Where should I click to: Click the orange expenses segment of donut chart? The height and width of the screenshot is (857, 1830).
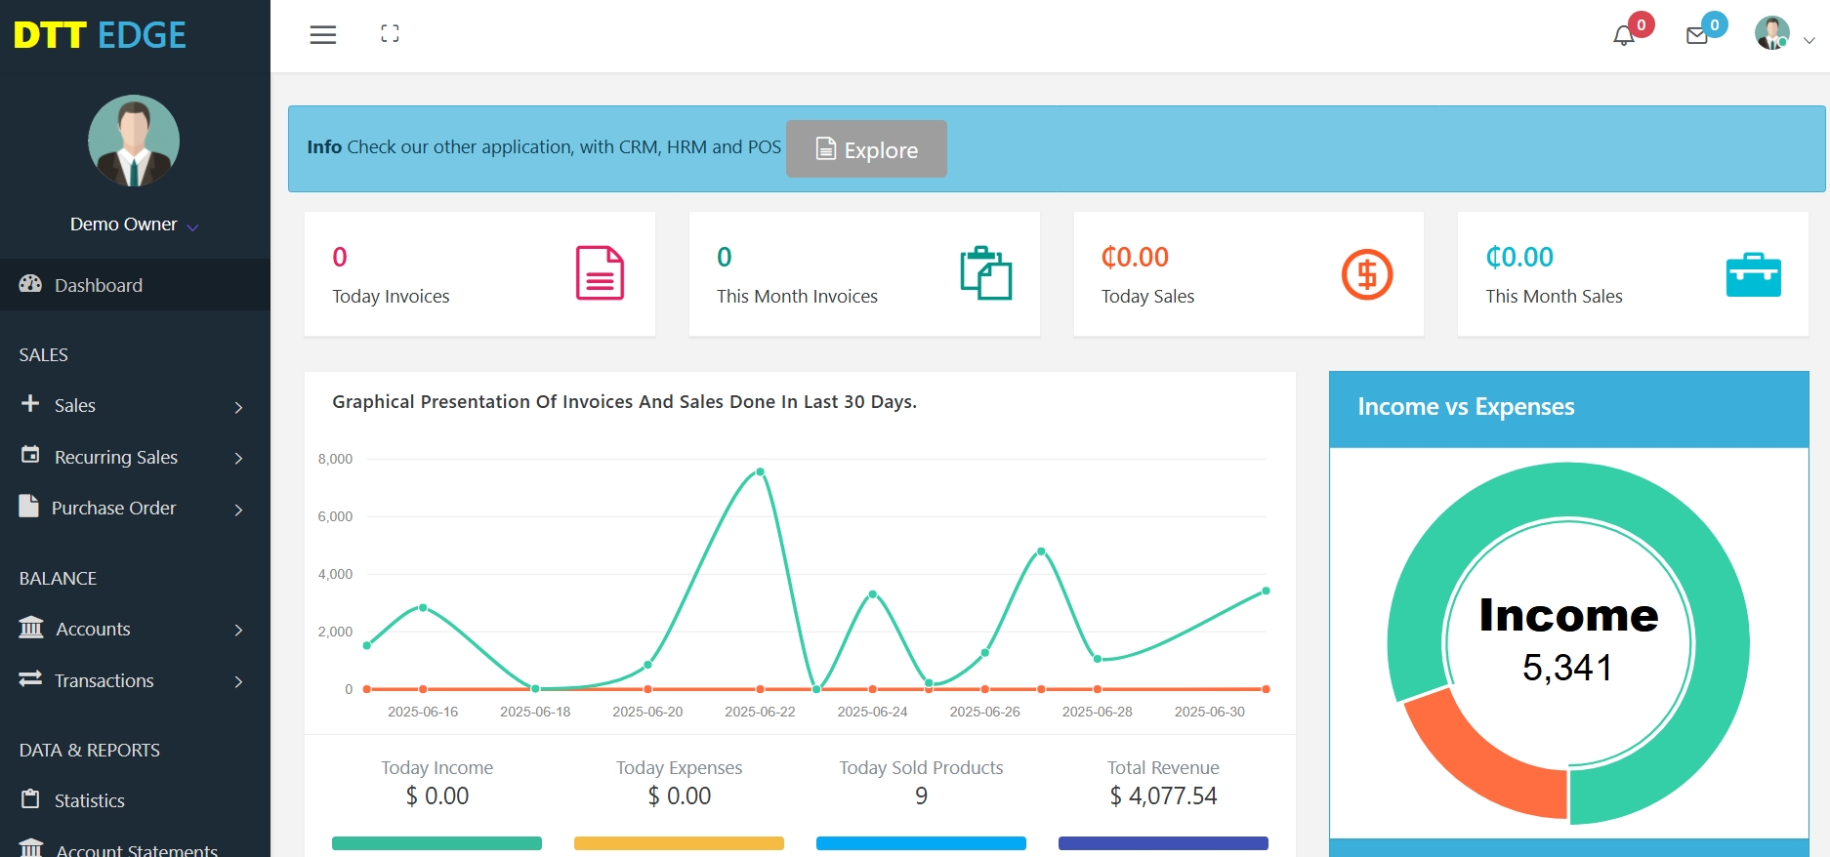point(1475,761)
